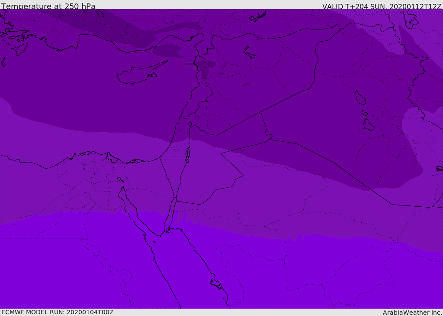Click the ArabiaWeather Inc credit text

tap(412, 313)
